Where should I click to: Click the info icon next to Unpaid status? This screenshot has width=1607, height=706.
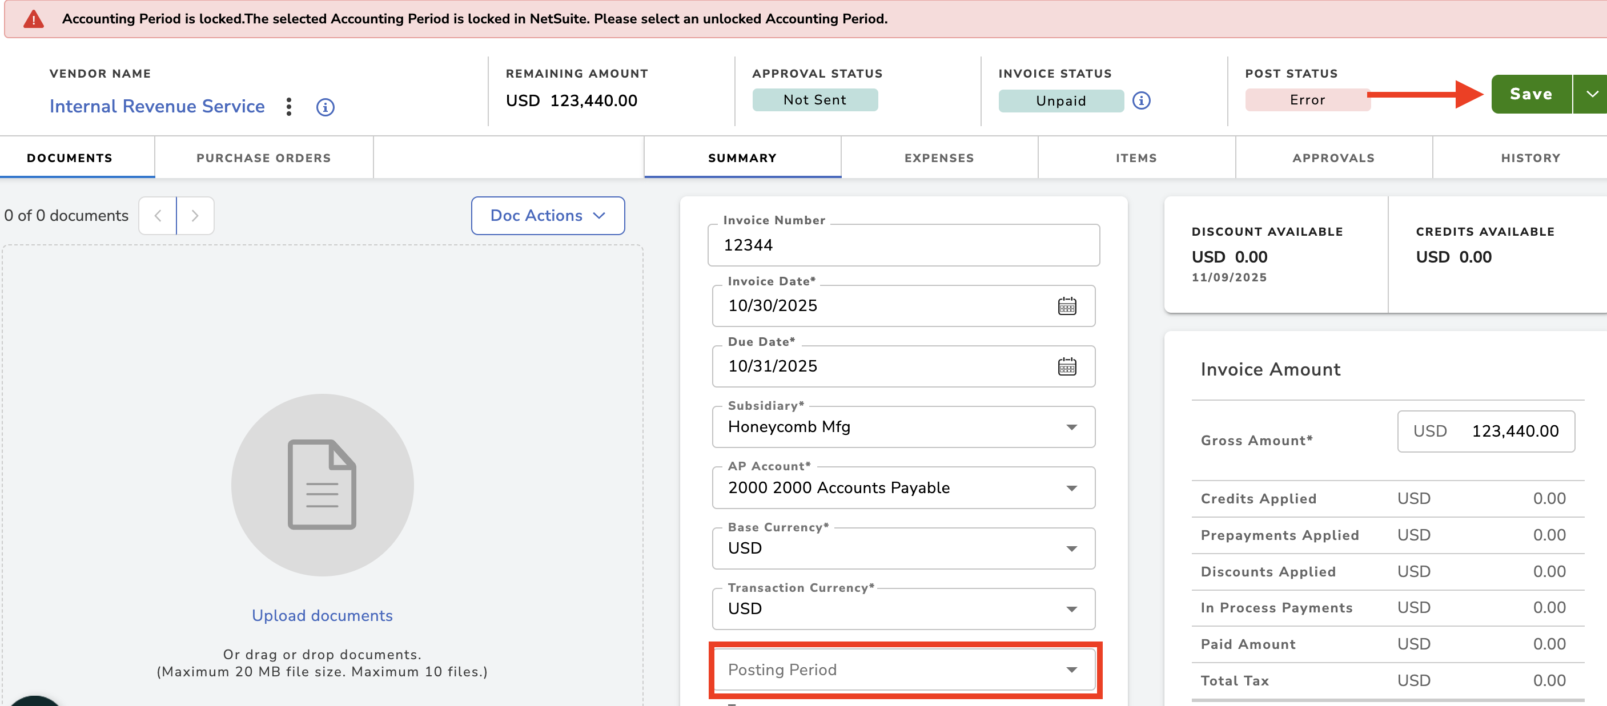1141,100
